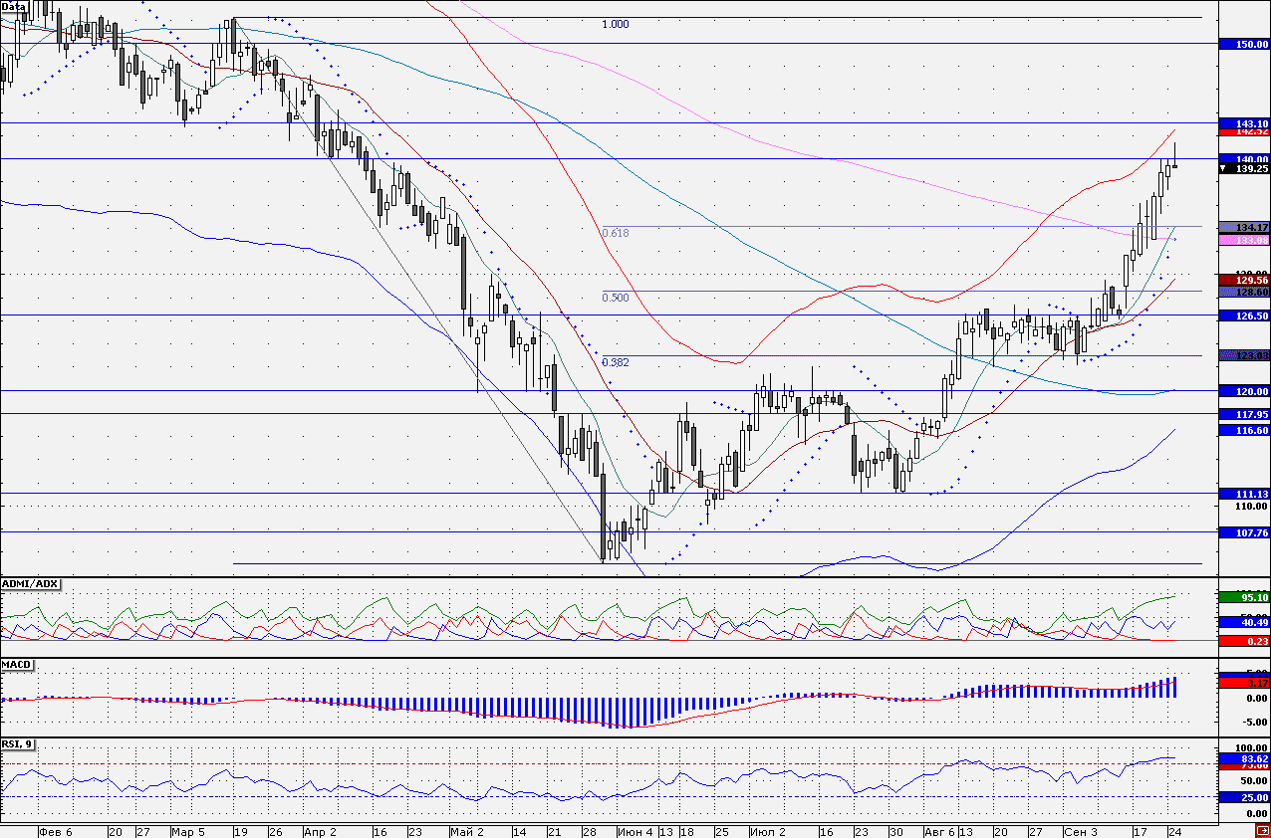Select the 143.10 horizontal line price tag

(1244, 122)
